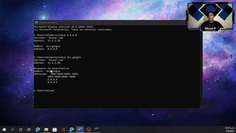Open the Edge icon next to Word
The image size is (236, 133).
pos(72,129)
